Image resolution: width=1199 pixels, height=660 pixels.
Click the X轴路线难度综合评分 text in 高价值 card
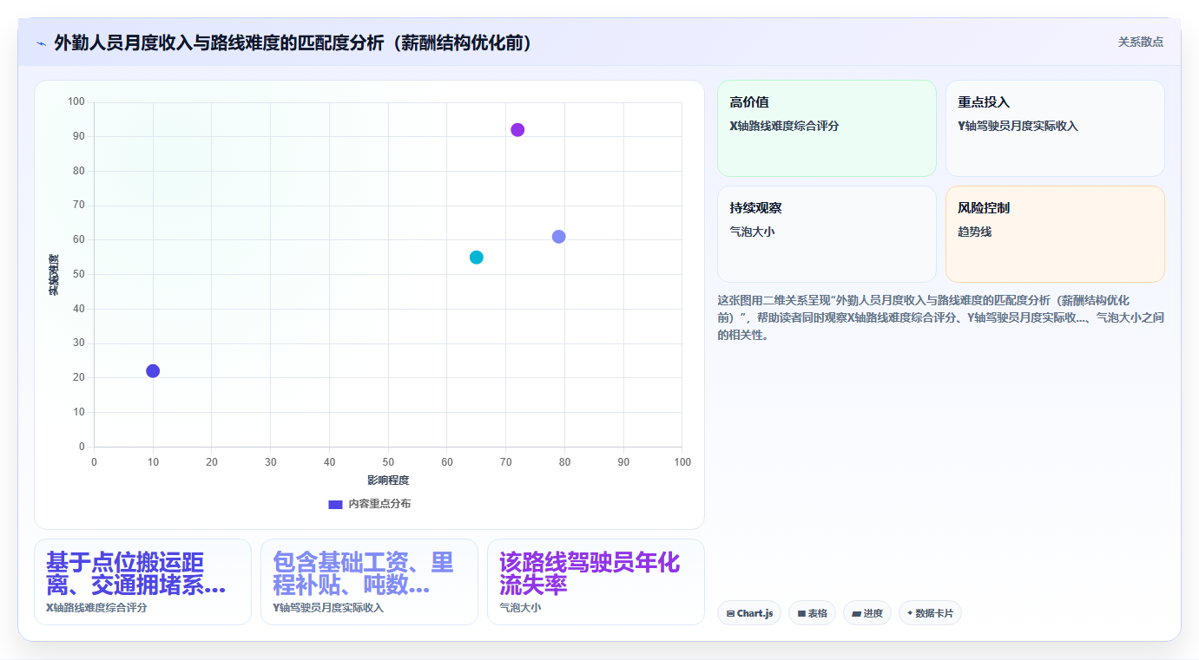784,126
